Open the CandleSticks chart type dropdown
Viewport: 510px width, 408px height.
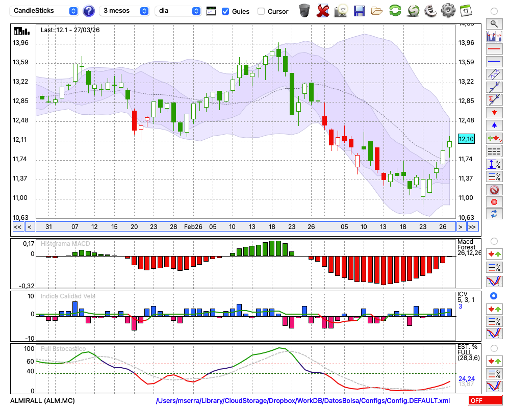(x=45, y=11)
